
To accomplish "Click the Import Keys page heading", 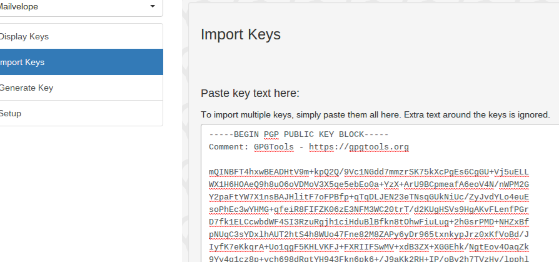I will click(x=241, y=34).
